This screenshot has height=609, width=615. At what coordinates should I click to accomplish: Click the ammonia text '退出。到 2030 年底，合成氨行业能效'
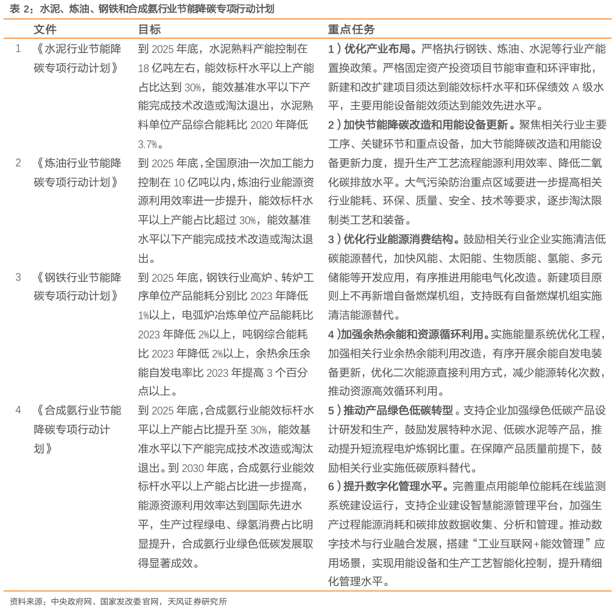click(x=225, y=468)
